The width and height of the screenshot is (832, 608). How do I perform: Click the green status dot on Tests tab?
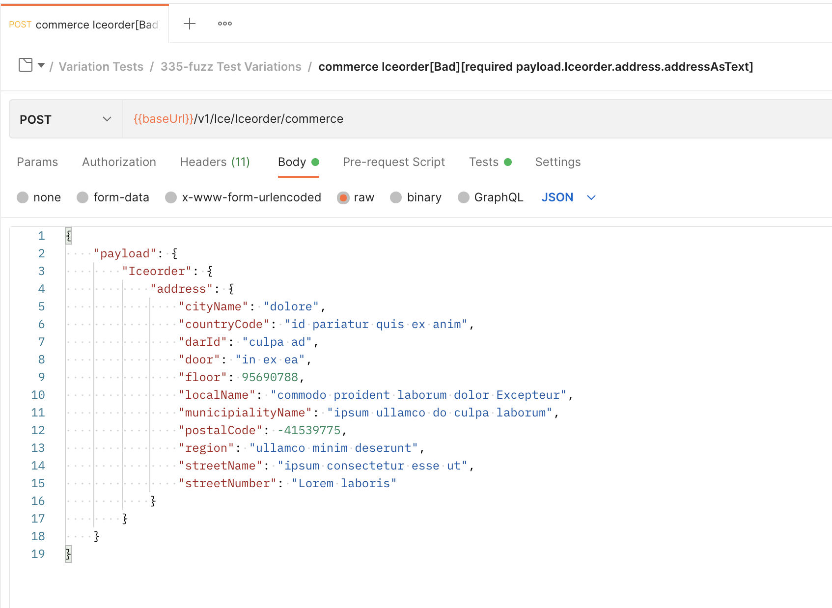(x=508, y=162)
